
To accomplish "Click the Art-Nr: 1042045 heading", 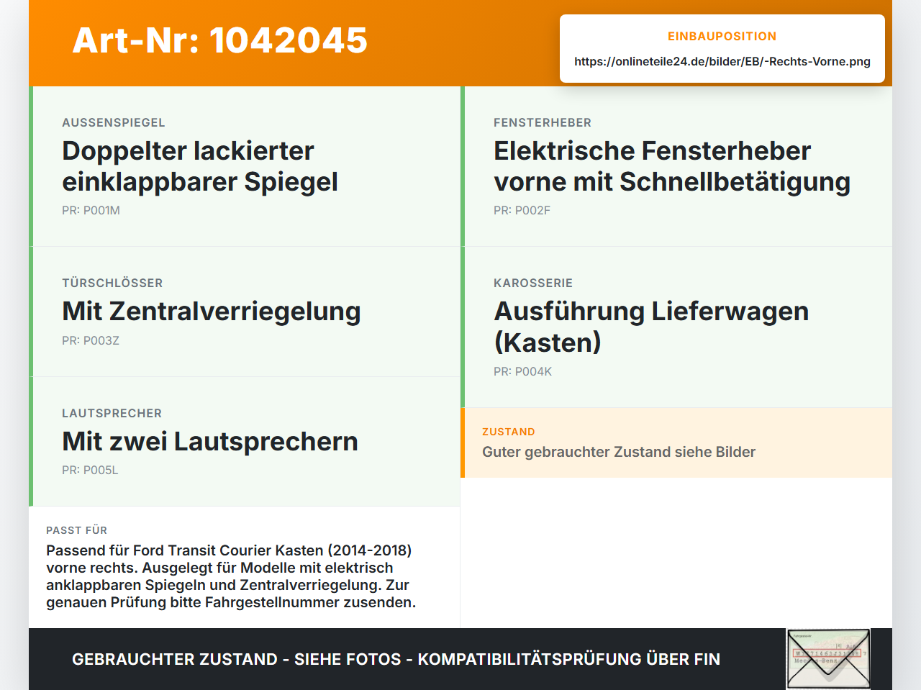I will click(x=220, y=40).
